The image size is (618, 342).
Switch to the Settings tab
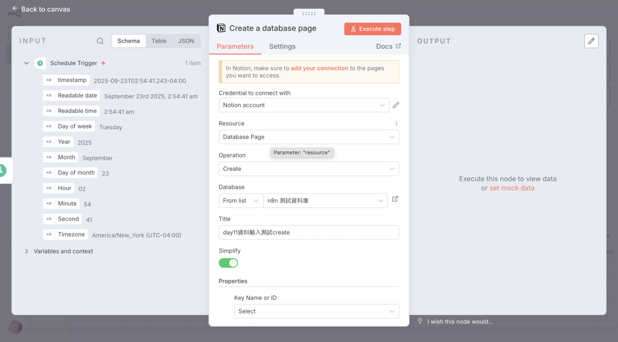point(282,46)
